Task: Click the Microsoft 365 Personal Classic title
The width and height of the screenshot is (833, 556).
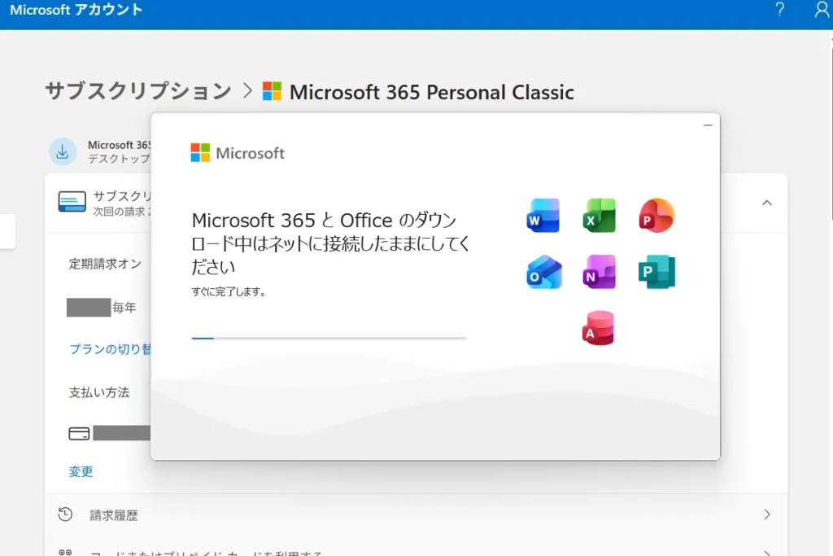Action: [x=431, y=92]
